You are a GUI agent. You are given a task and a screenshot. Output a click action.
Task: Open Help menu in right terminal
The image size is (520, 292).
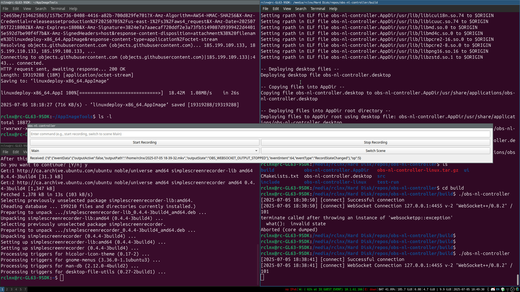(333, 9)
